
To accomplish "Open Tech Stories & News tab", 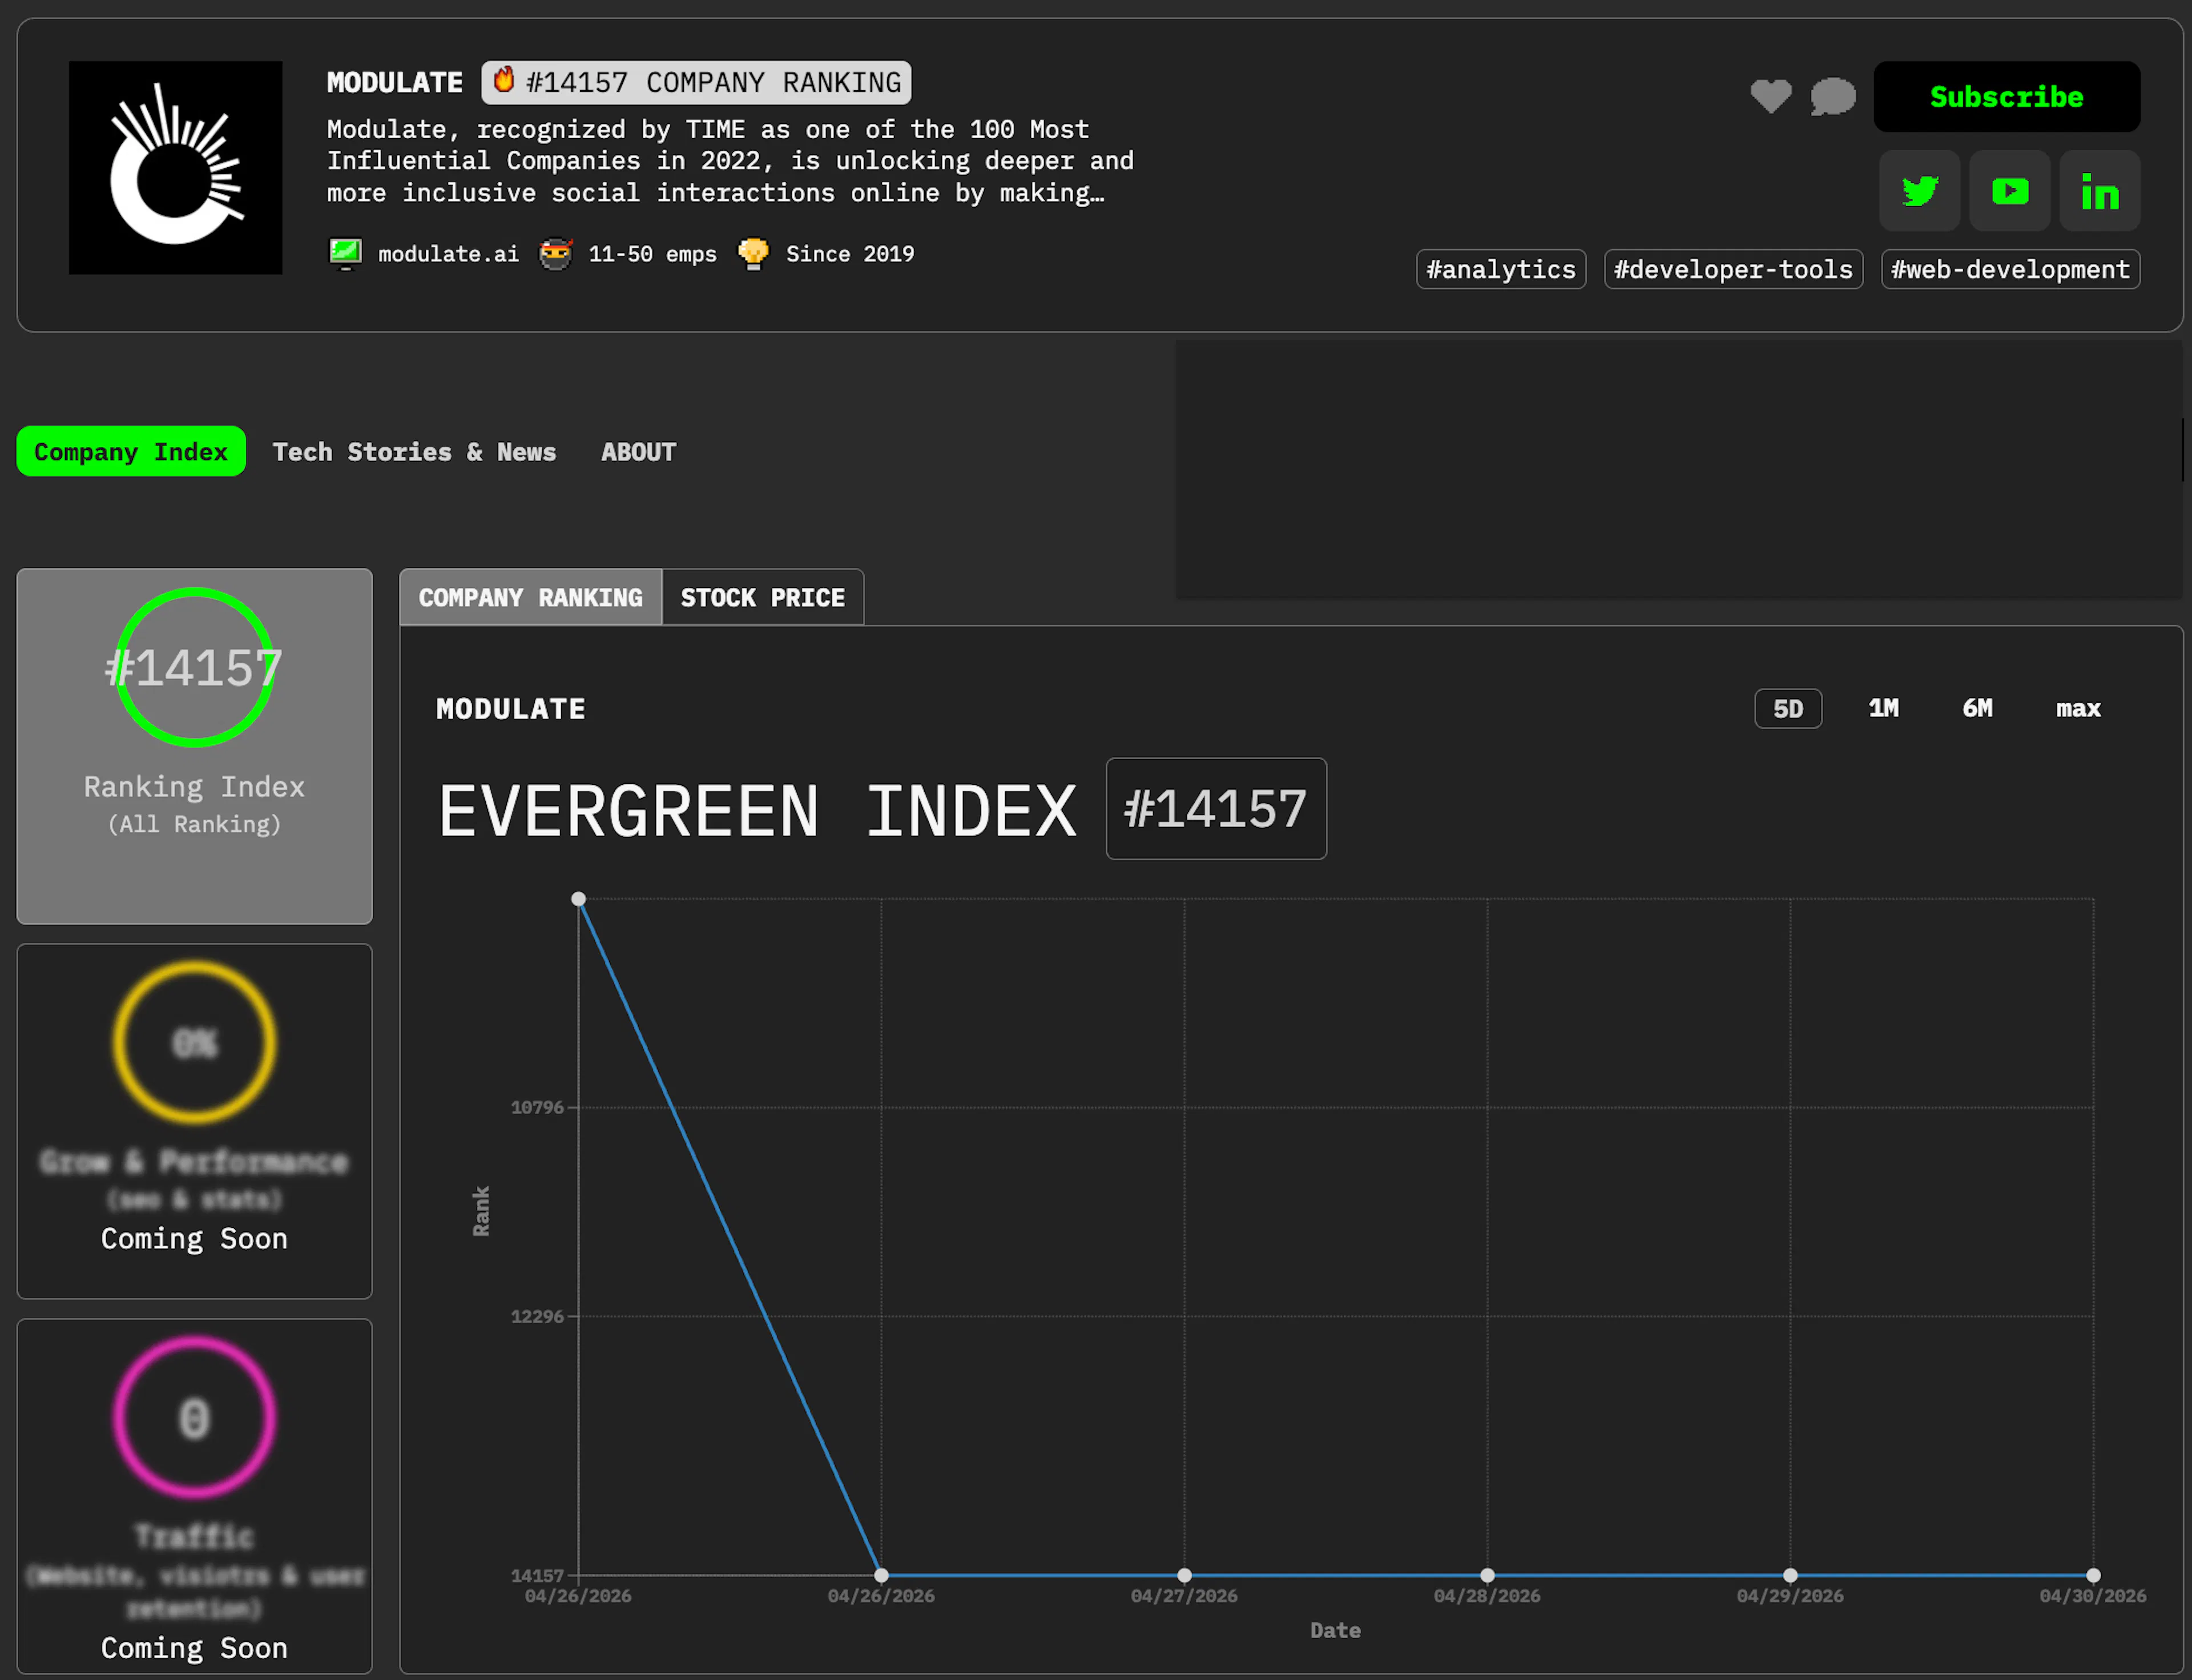I will click(414, 452).
